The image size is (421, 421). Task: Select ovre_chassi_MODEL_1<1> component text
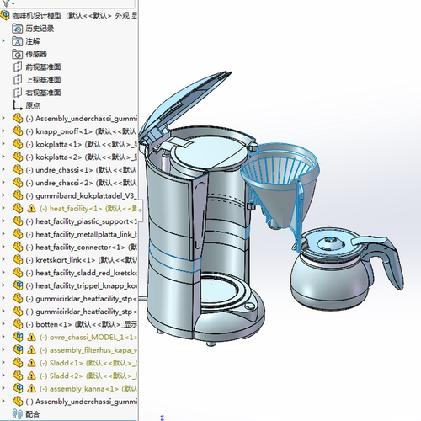(88, 337)
